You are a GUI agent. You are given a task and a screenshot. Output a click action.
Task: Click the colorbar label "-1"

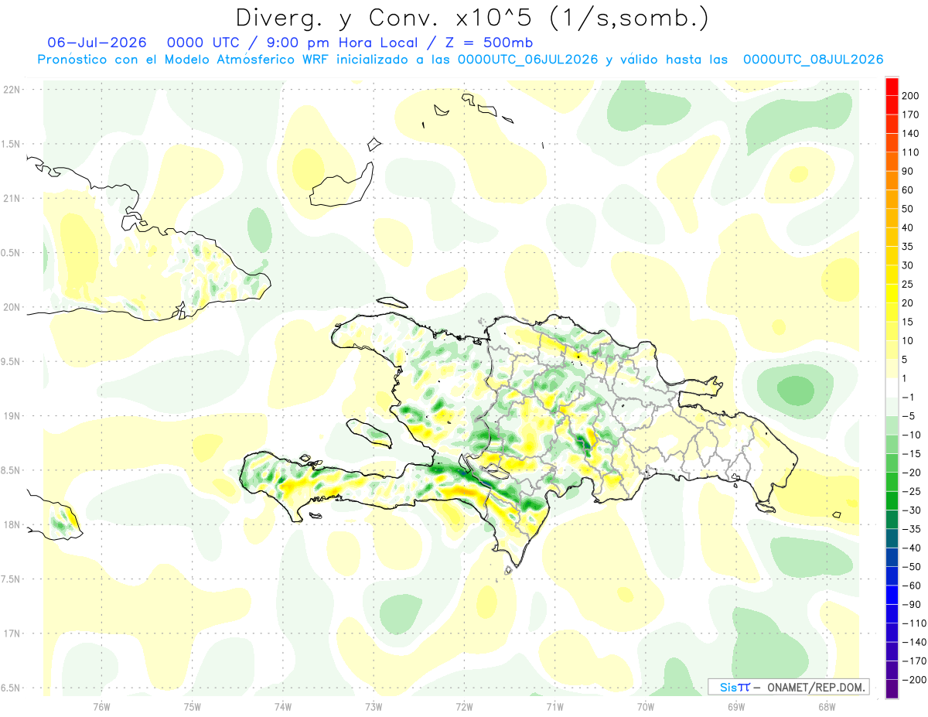tap(909, 397)
